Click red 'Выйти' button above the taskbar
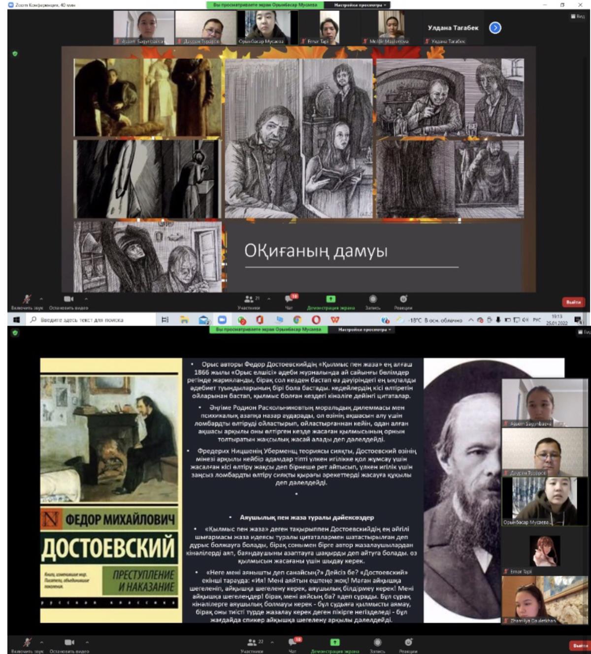 [x=573, y=302]
